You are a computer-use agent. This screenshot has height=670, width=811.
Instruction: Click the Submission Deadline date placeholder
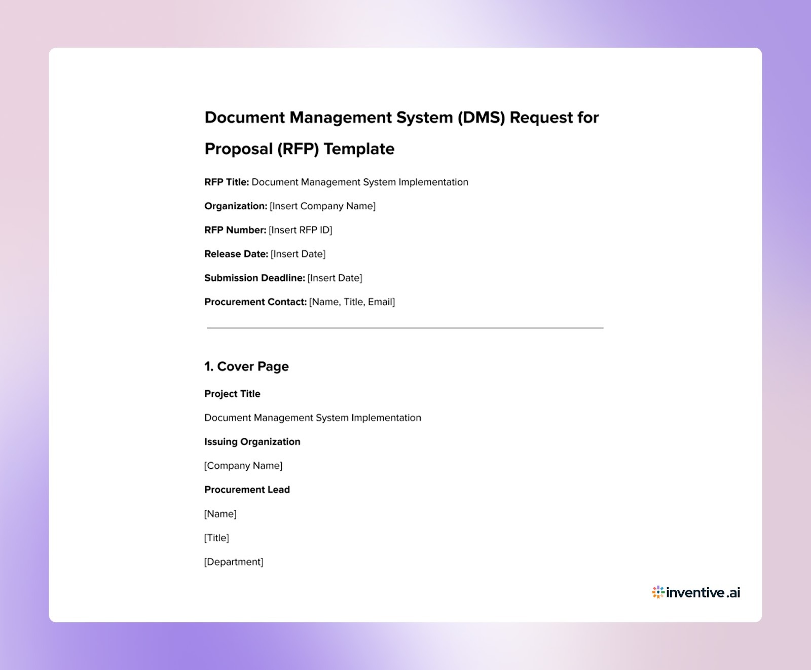(335, 278)
